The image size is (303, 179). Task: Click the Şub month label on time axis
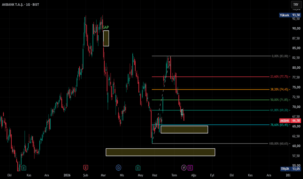tap(86, 175)
